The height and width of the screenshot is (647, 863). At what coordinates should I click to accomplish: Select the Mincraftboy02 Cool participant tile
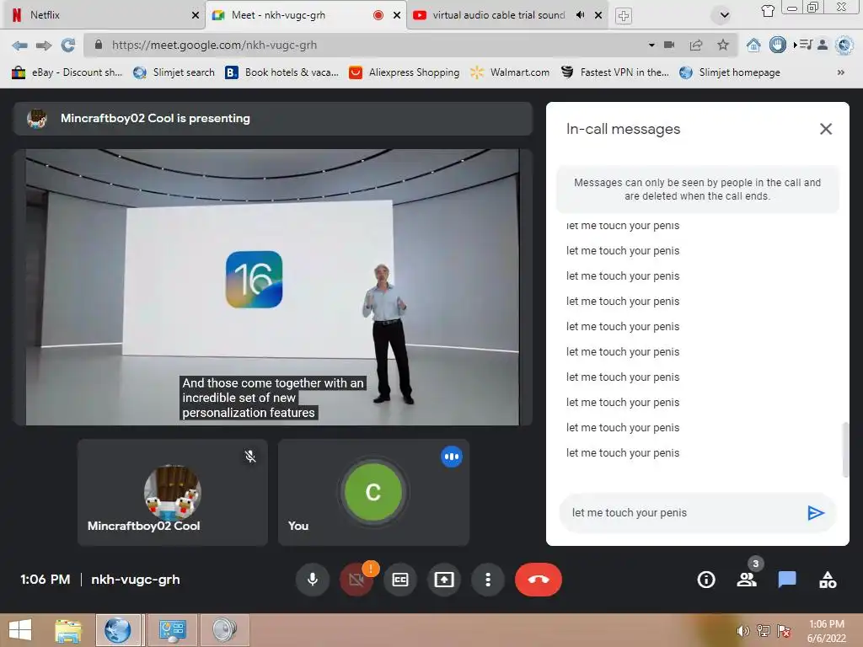click(173, 492)
